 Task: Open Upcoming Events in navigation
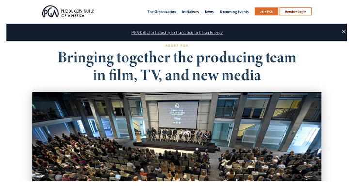coord(234,12)
